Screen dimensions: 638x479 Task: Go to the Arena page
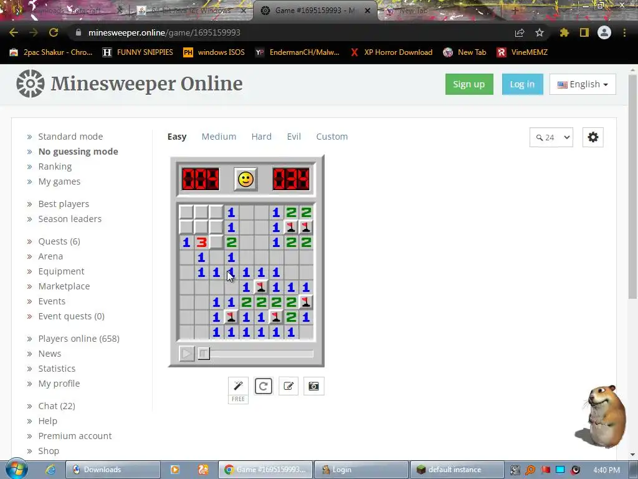click(50, 256)
